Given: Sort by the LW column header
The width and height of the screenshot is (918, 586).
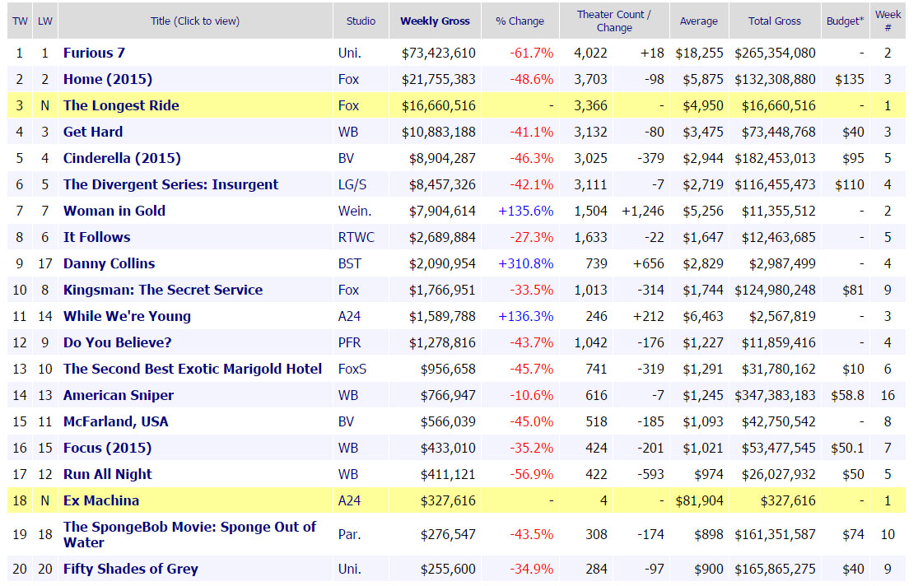Looking at the screenshot, I should [x=45, y=21].
